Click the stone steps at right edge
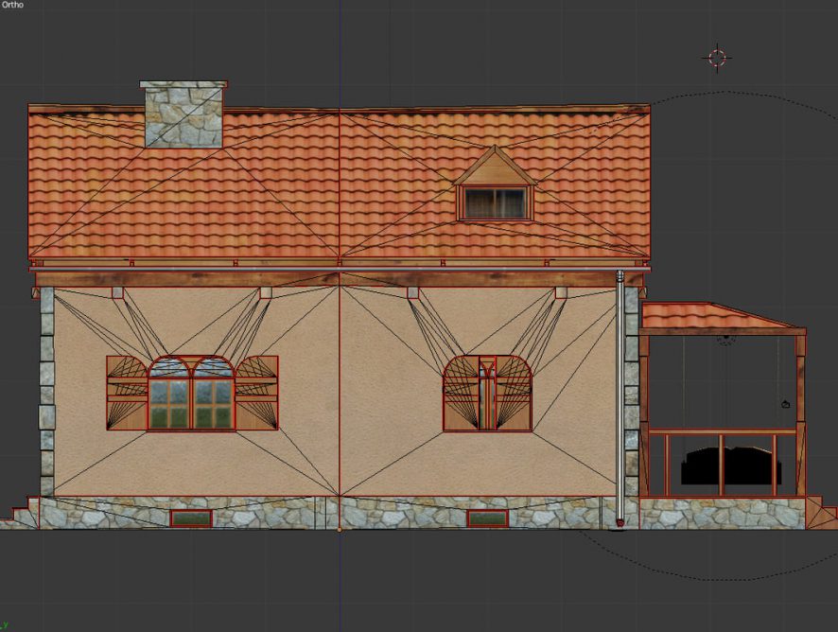 tap(821, 515)
